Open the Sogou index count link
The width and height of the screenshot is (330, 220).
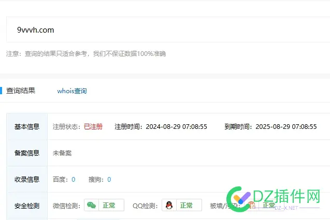109,180
